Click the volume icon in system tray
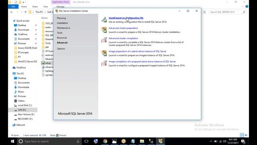This screenshot has height=145, width=257. point(225,141)
